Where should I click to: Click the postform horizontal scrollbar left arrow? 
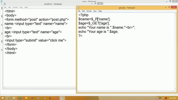pos(4,87)
